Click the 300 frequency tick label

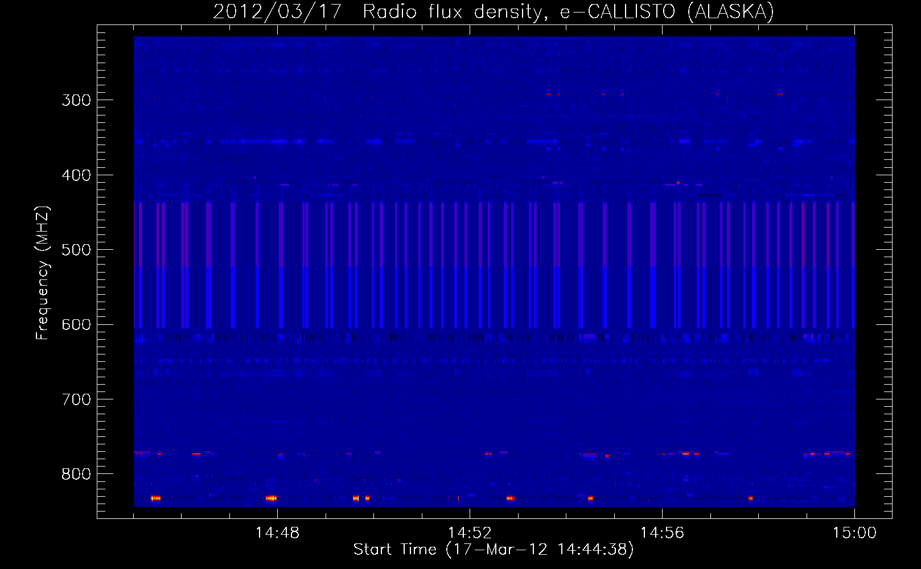(76, 101)
